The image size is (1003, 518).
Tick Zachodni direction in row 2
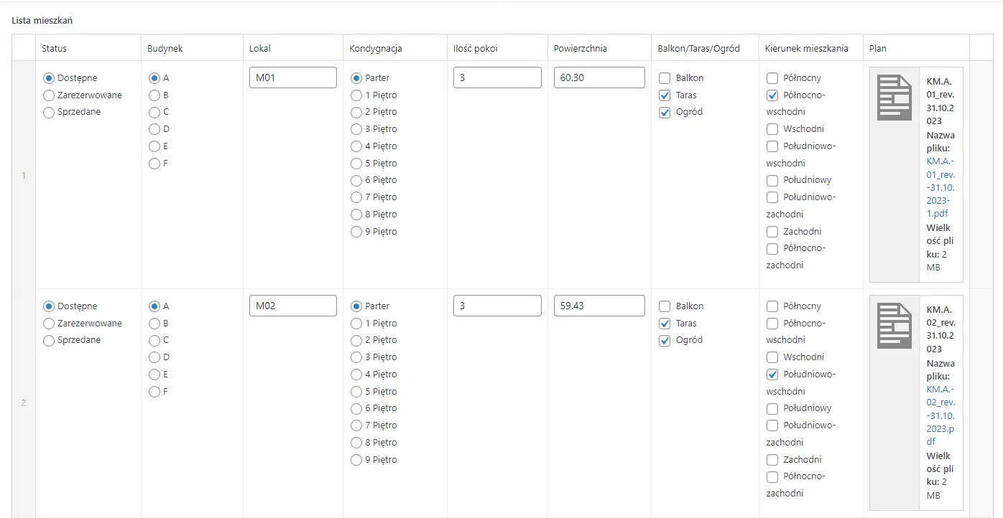click(772, 460)
